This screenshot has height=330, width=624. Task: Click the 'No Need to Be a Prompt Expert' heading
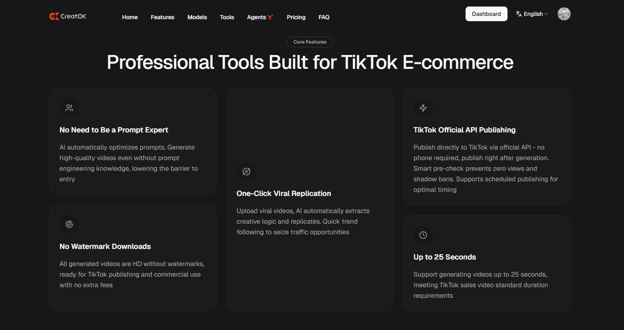[x=114, y=130]
